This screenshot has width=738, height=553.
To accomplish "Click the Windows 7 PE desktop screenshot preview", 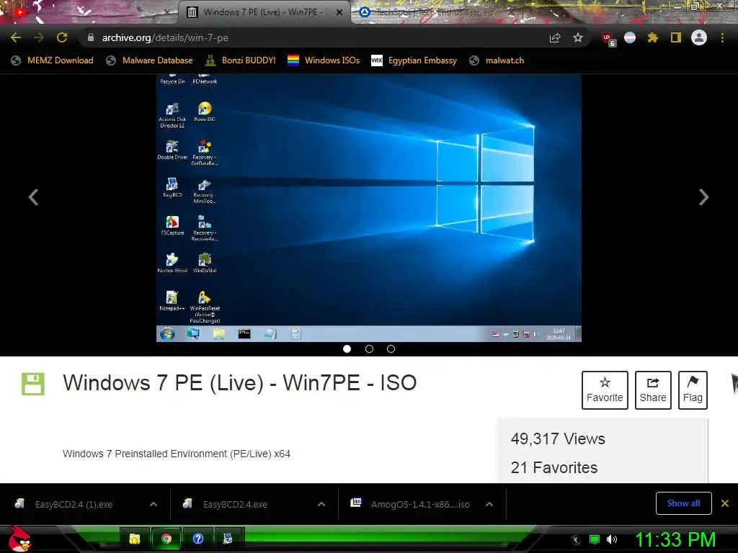I will (369, 208).
